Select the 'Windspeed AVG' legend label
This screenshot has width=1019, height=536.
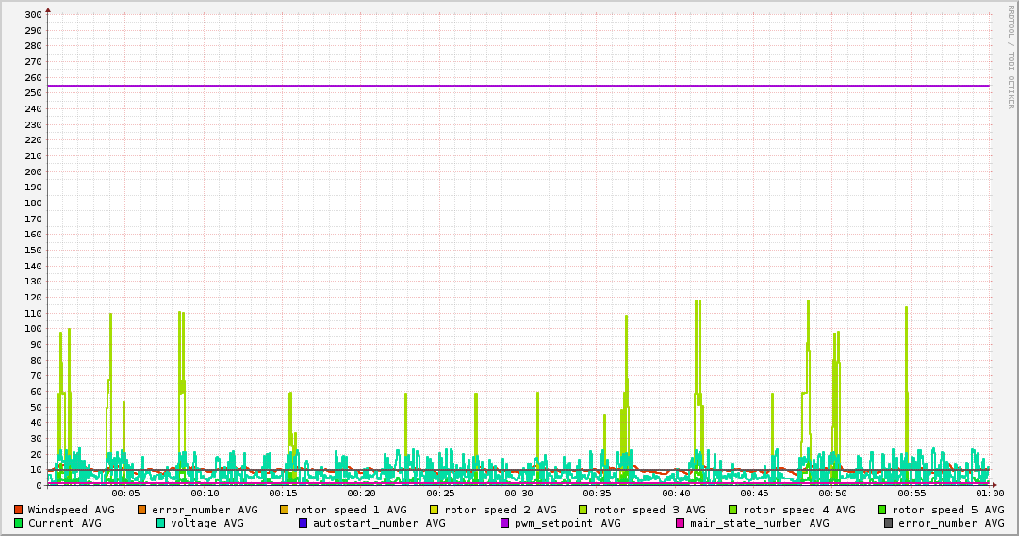click(71, 510)
